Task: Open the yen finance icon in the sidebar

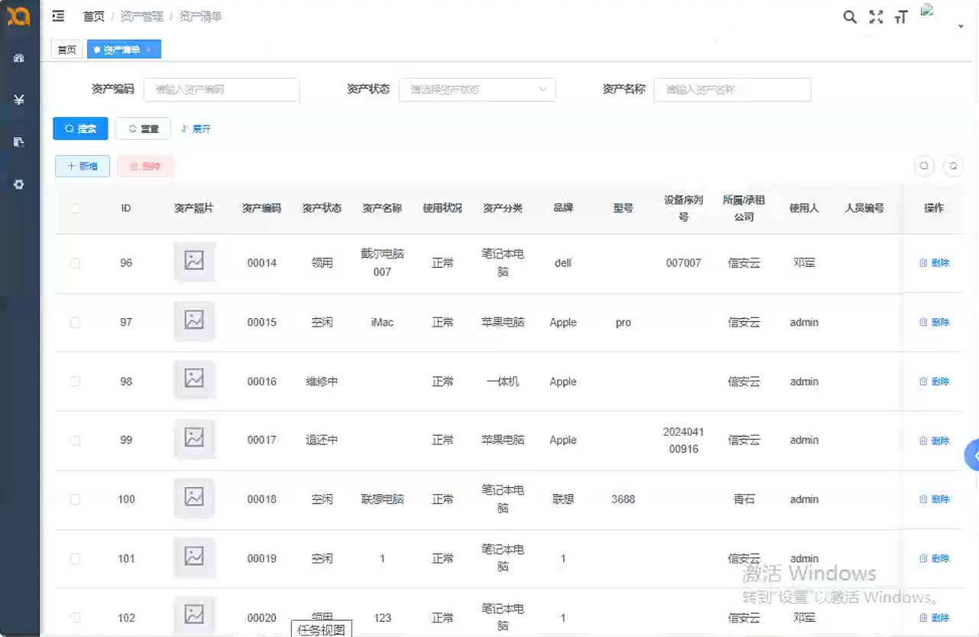Action: [x=19, y=99]
